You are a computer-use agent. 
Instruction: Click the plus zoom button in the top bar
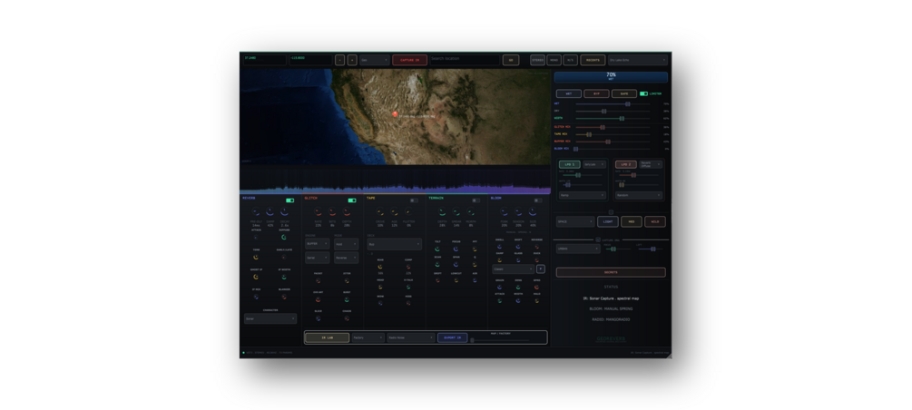click(352, 60)
